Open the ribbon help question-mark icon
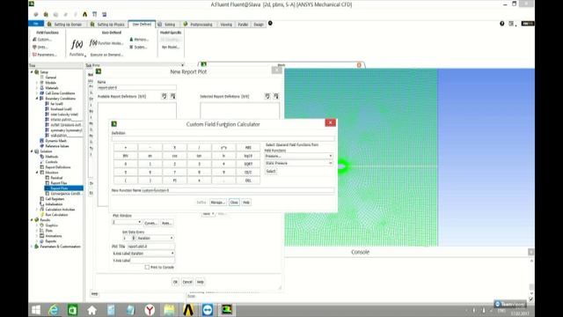Screen dimensions: 563x317 pyautogui.click(x=501, y=24)
